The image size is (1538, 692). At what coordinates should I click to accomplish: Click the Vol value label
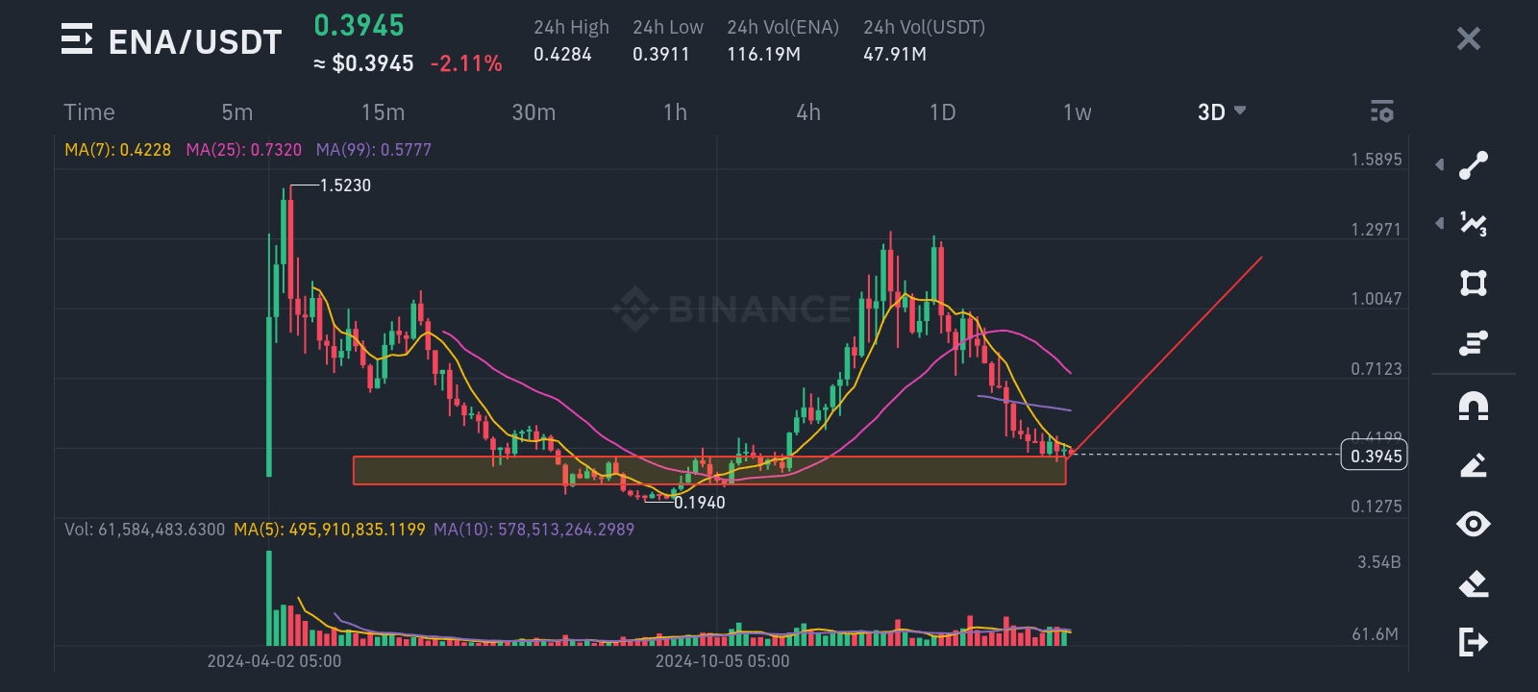pyautogui.click(x=144, y=530)
